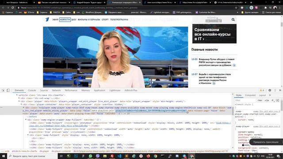The width and height of the screenshot is (283, 159).
Task: Open Viber from the taskbar
Action: coord(98,156)
